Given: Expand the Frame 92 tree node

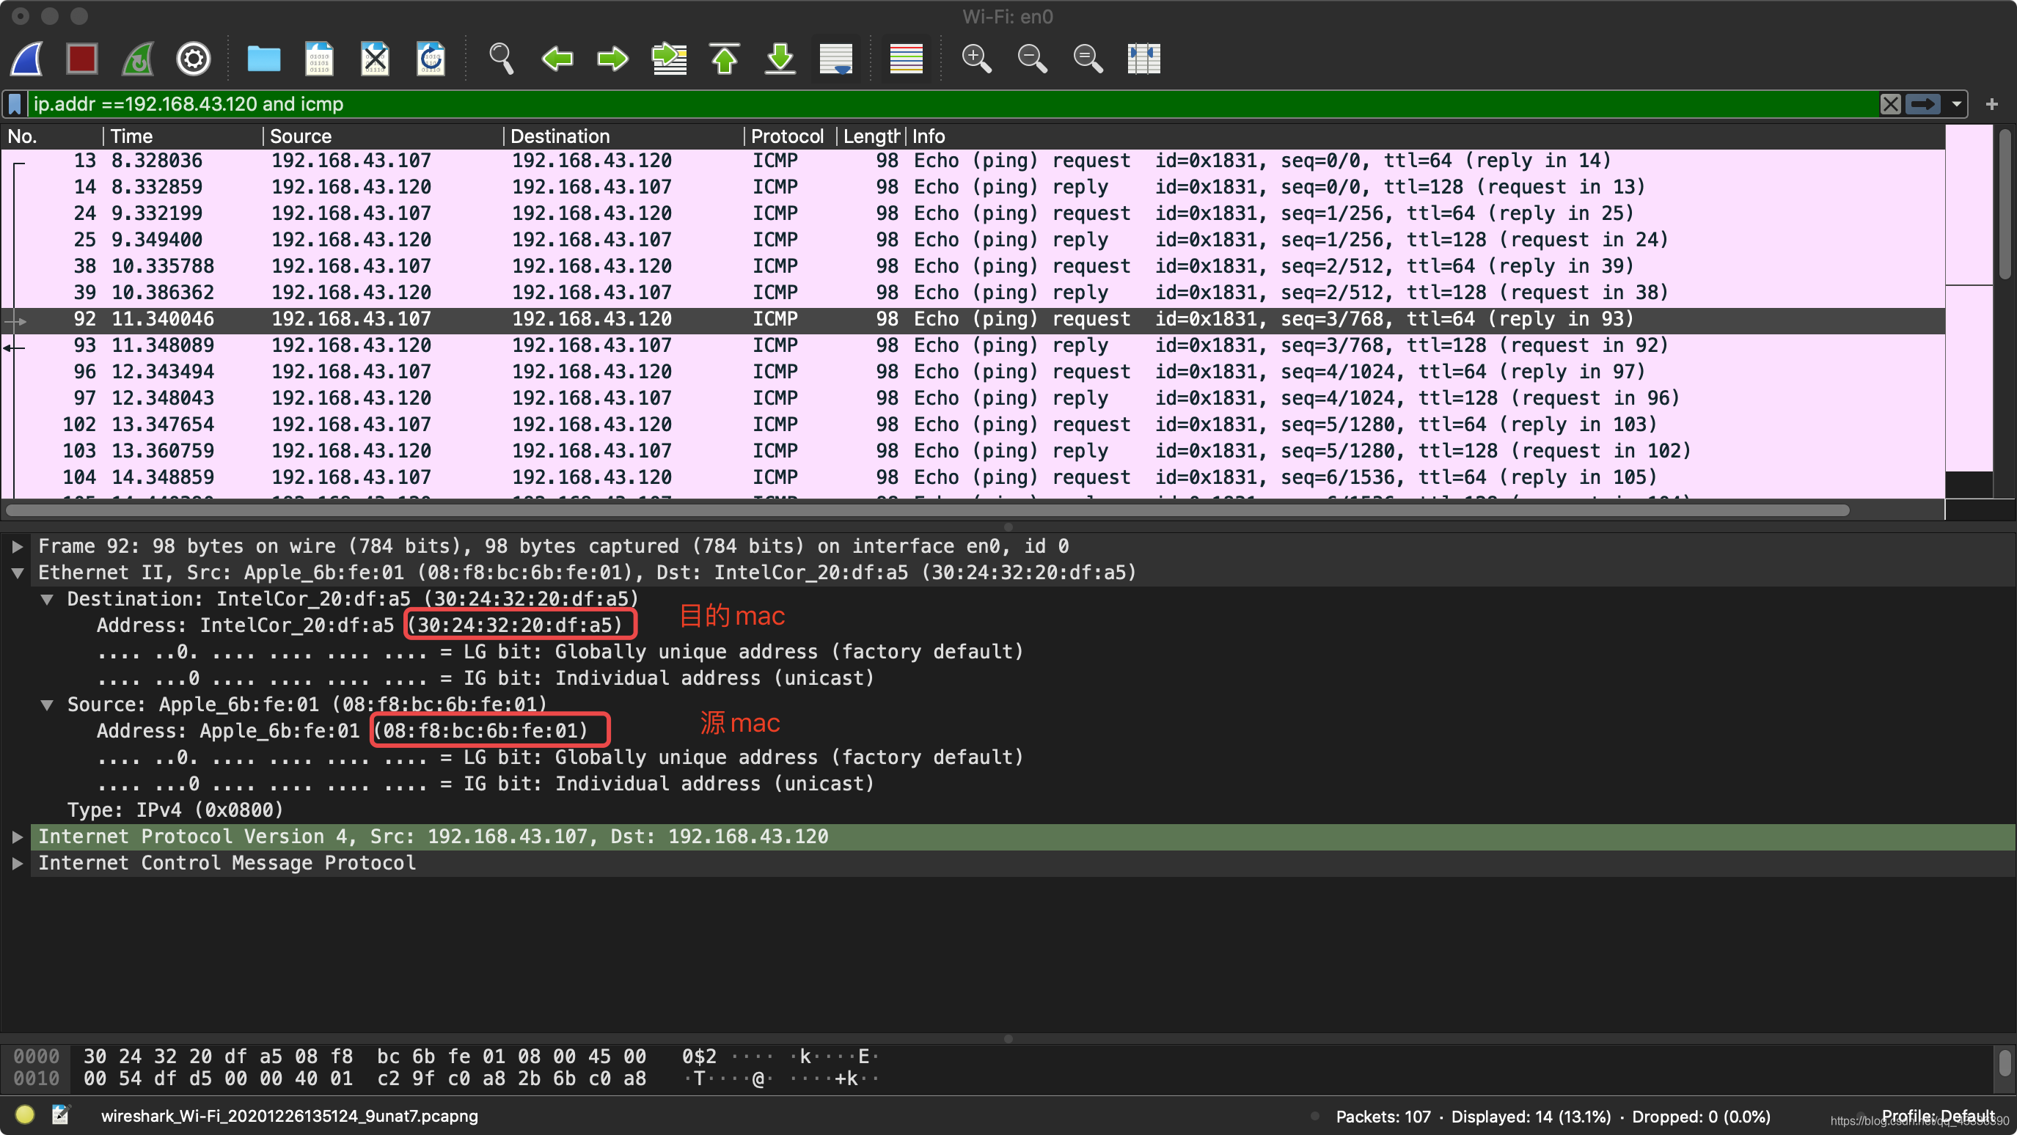Looking at the screenshot, I should coord(17,546).
